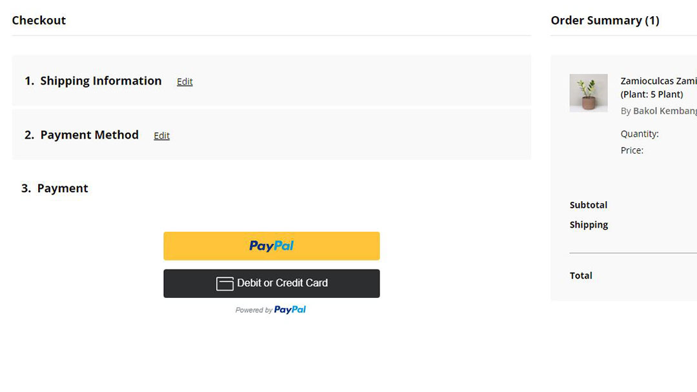Viewport: 697px width, 392px height.
Task: Open the Zamioculcas product title link
Action: point(658,88)
